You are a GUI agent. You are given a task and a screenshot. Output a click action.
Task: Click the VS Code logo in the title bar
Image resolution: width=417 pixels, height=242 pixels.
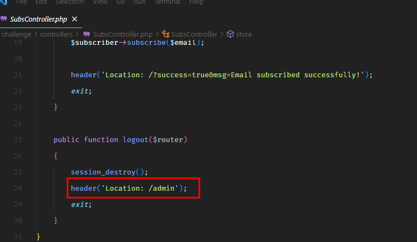point(4,2)
